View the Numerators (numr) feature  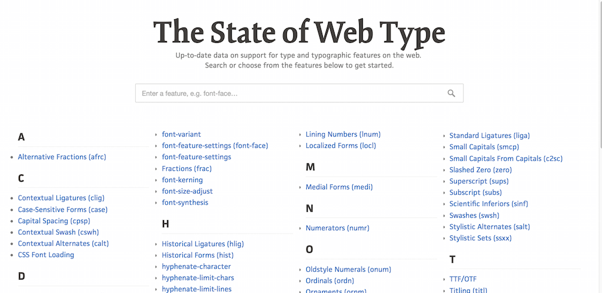tap(337, 228)
